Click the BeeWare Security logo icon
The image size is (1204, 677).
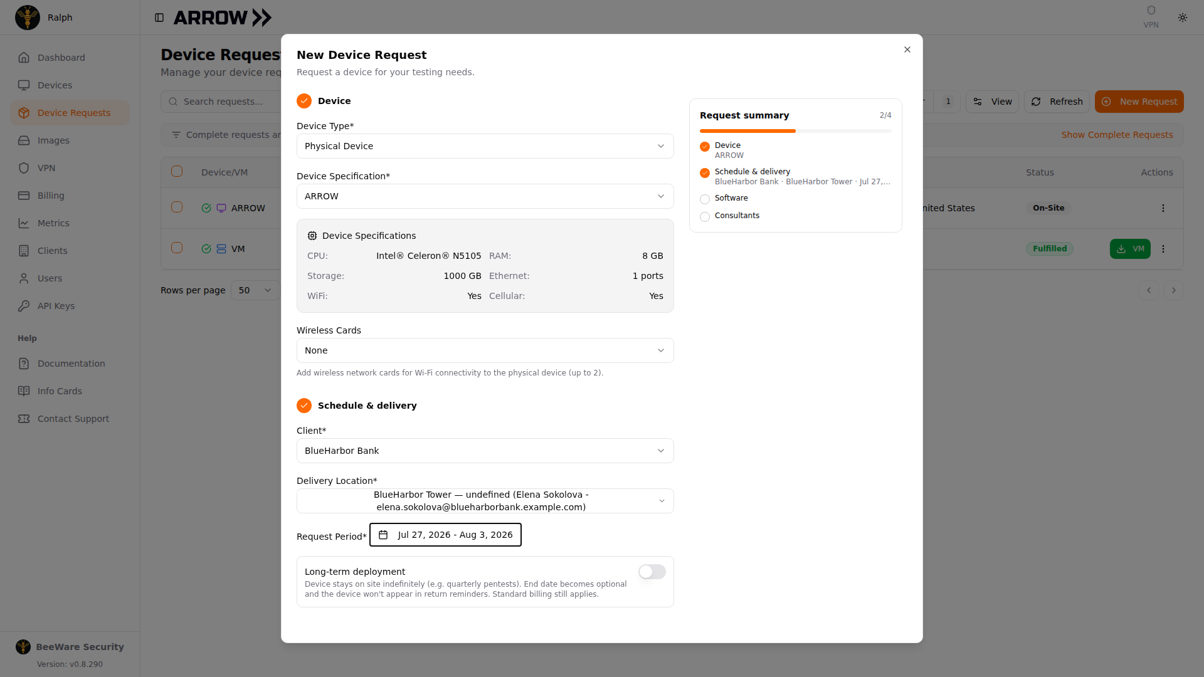tap(23, 647)
